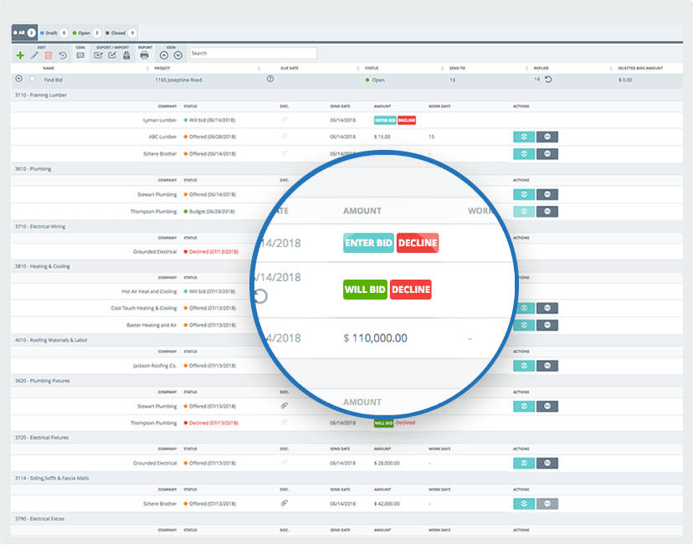
Task: Select the Edit pencil icon
Action: [x=33, y=54]
